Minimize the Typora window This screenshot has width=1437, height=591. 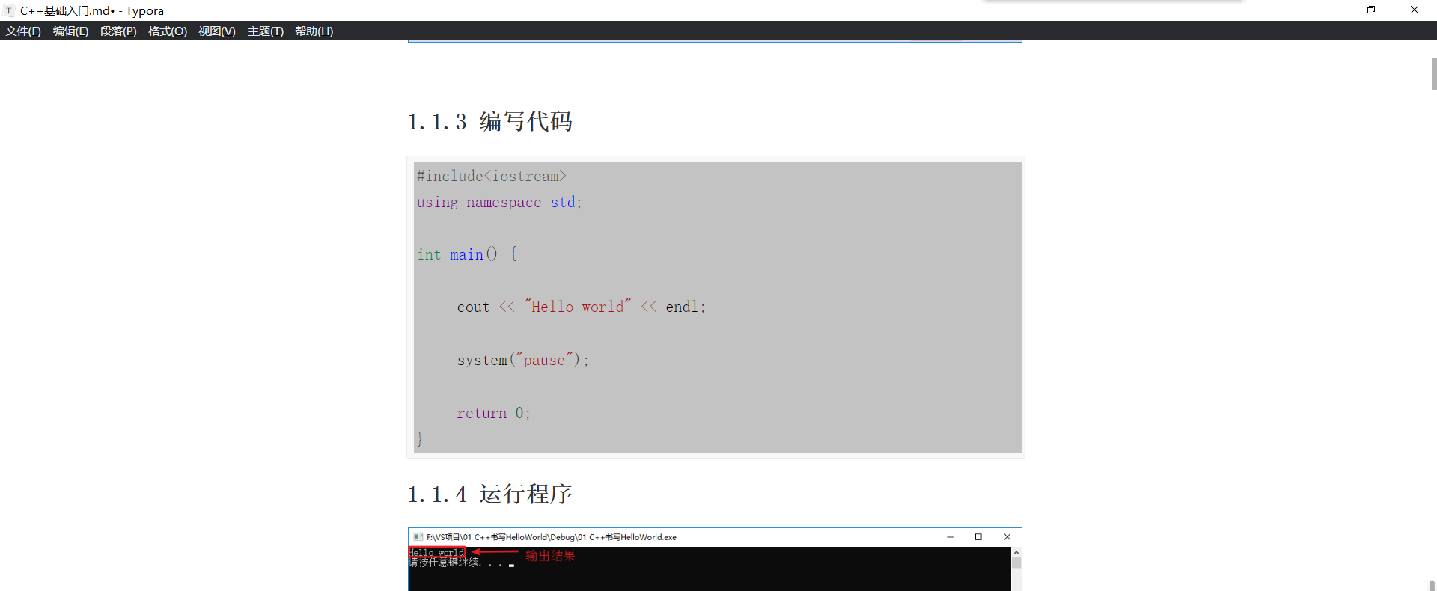[x=1329, y=10]
